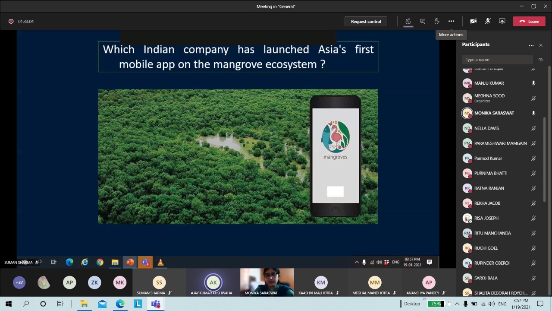Select NELLA DAVIS in participants list
Viewport: 552px width, 311px height.
tap(486, 128)
